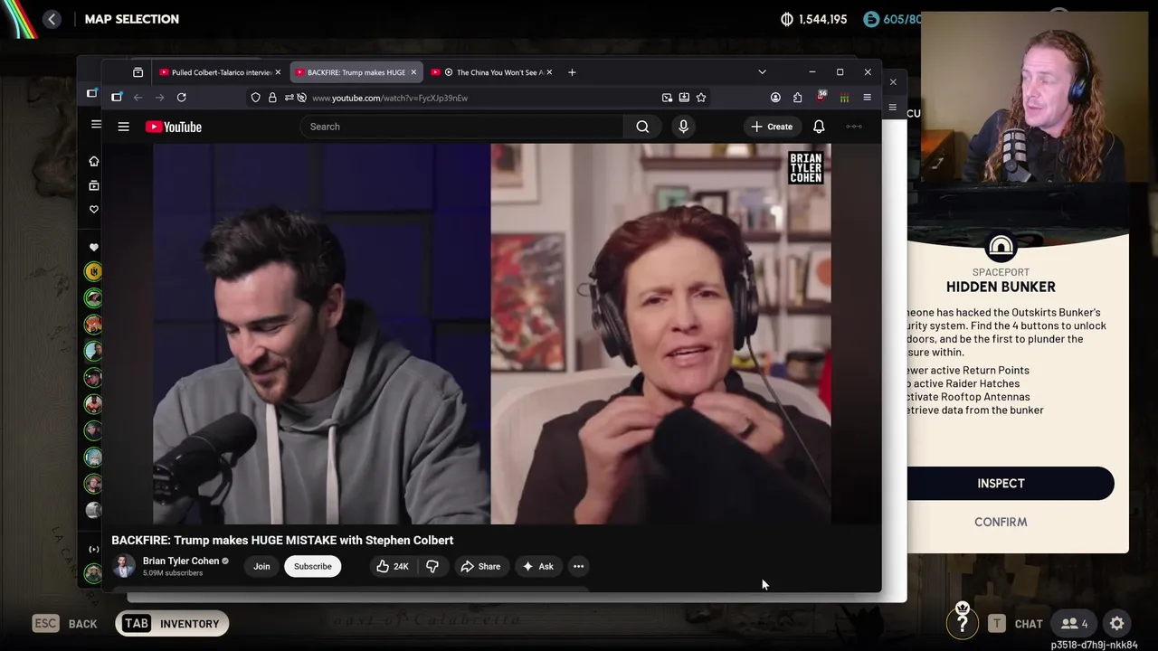Image resolution: width=1158 pixels, height=651 pixels.
Task: Open YouTube notifications bell
Action: tap(819, 127)
